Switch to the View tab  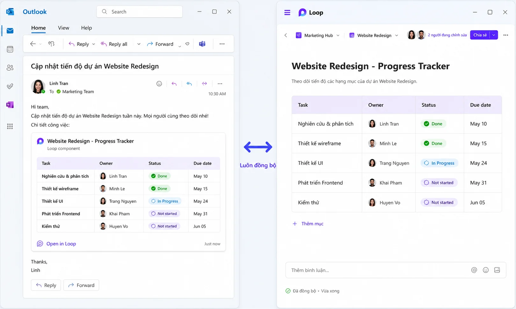pyautogui.click(x=63, y=28)
